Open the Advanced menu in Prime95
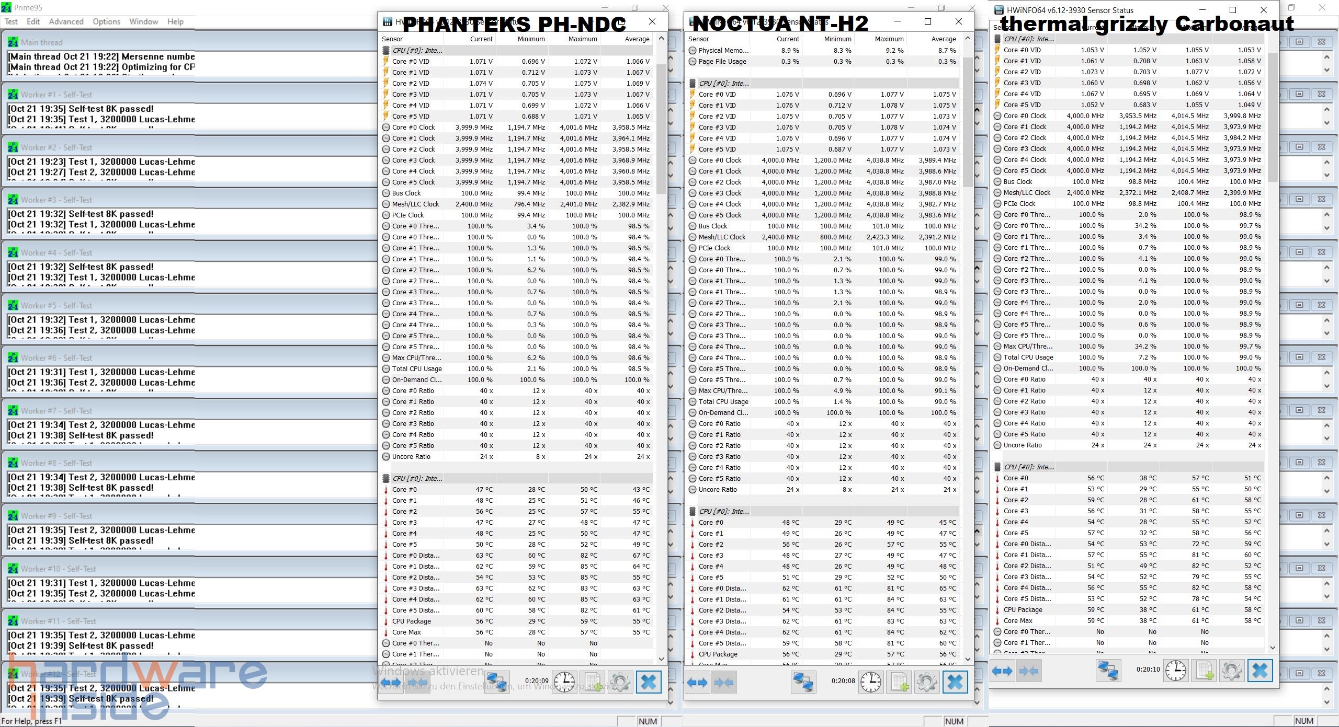Viewport: 1339px width, 727px height. 66,21
